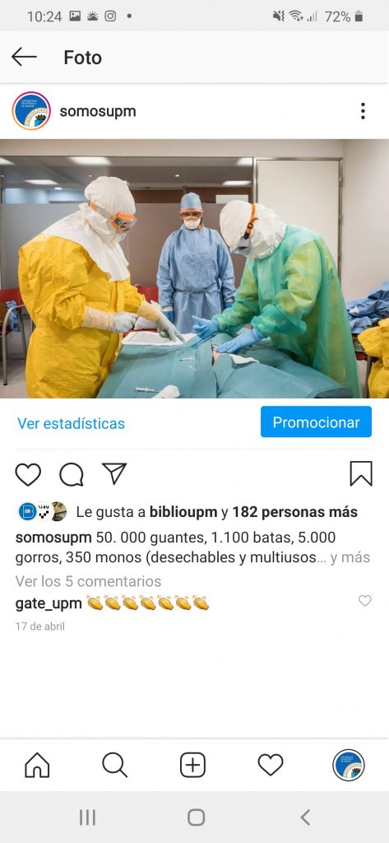Like the gate_upm comment's small heart
Image resolution: width=389 pixels, height=843 pixels.
[365, 600]
